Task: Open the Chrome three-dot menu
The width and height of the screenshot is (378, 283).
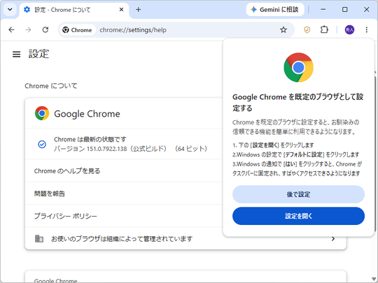Action: tap(366, 30)
